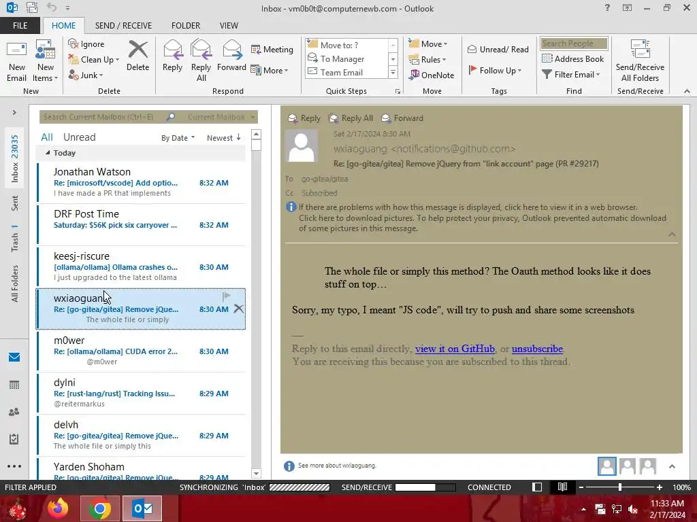This screenshot has height=522, width=697.
Task: Send message to OneNote
Action: coord(432,75)
